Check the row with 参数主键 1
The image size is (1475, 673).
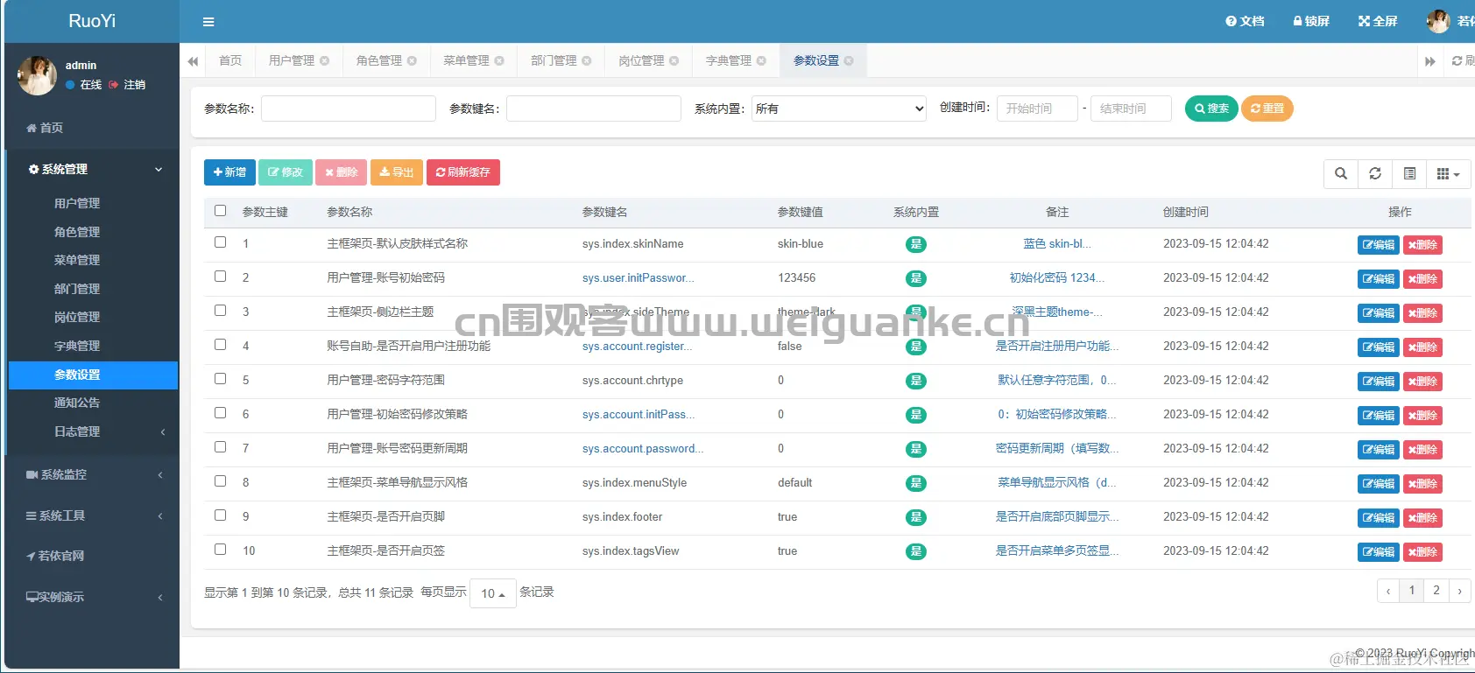point(220,242)
